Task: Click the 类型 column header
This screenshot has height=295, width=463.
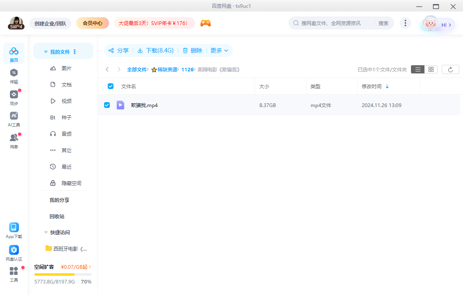Action: pyautogui.click(x=315, y=86)
